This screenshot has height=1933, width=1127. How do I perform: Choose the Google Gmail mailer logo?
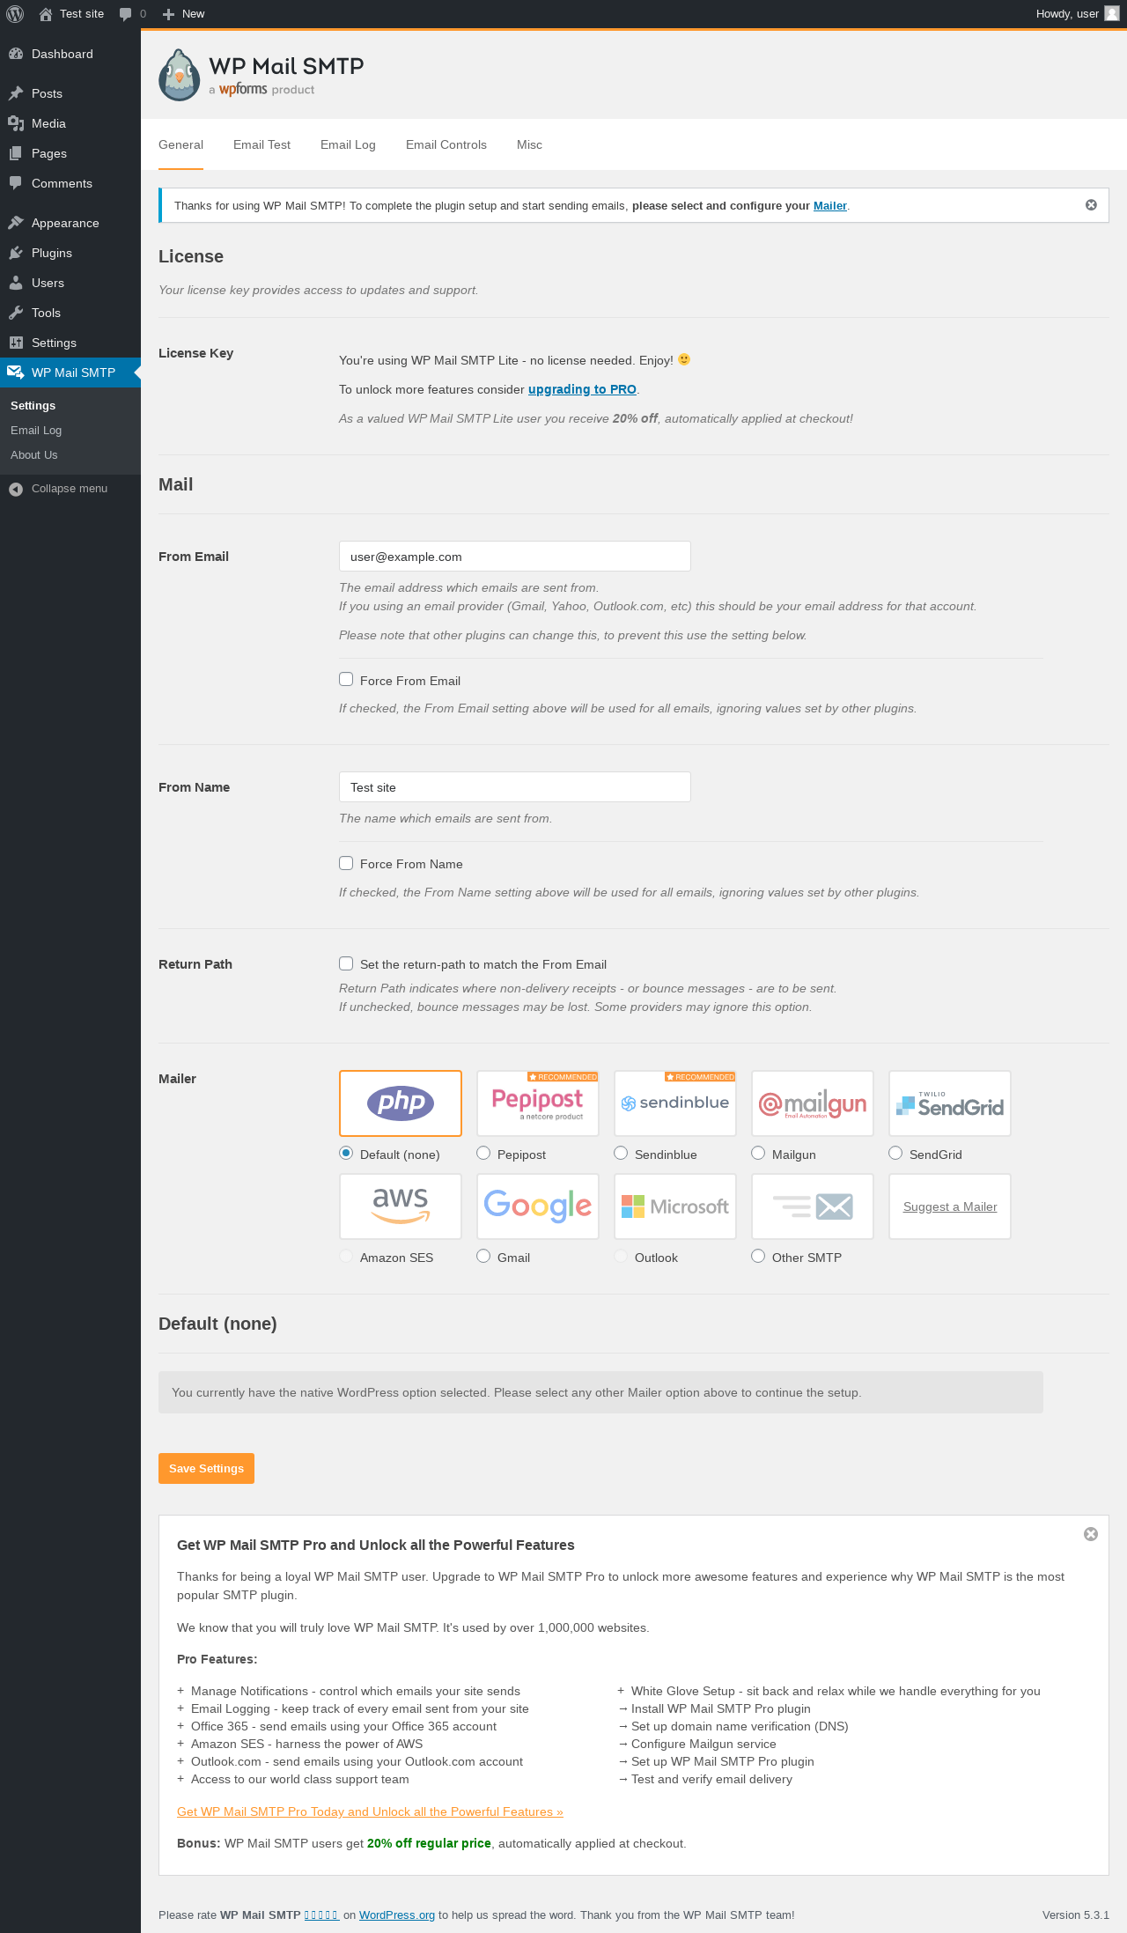538,1206
